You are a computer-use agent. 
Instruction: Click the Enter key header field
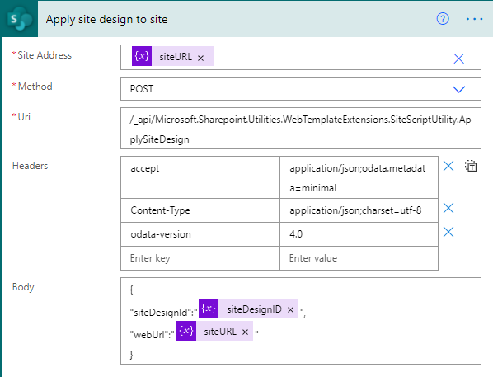[200, 258]
